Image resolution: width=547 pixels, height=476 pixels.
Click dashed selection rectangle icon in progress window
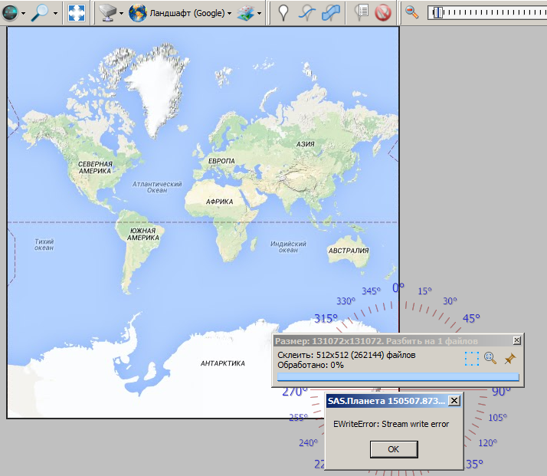point(472,359)
